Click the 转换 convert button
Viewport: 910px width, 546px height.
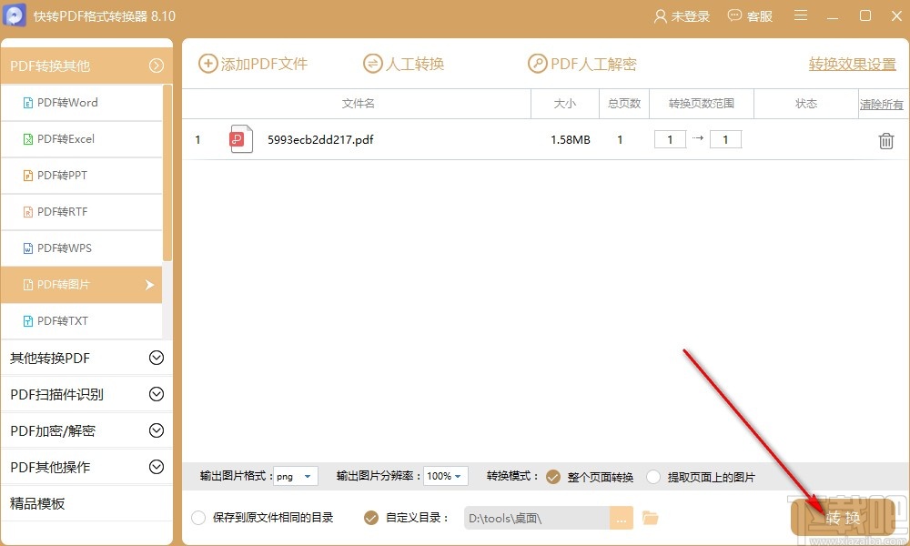click(x=842, y=517)
